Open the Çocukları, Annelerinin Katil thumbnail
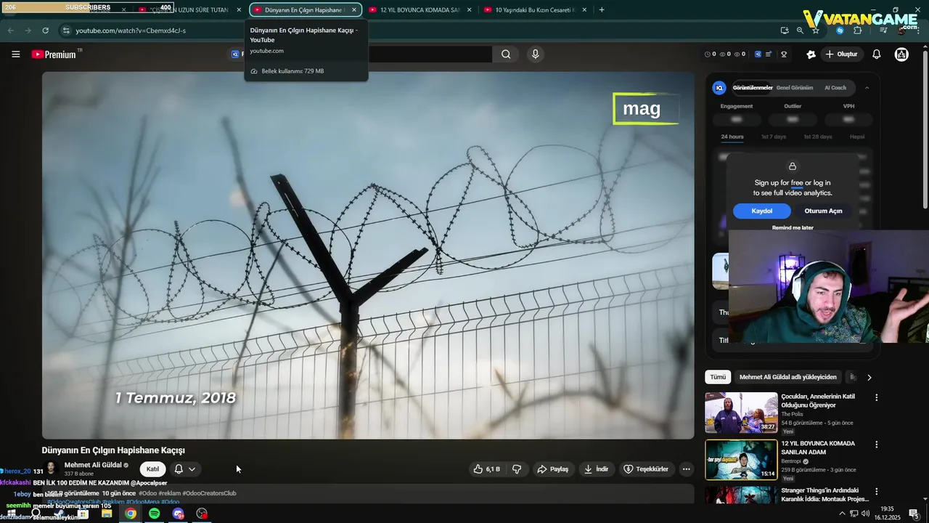This screenshot has width=929, height=523. 741,413
